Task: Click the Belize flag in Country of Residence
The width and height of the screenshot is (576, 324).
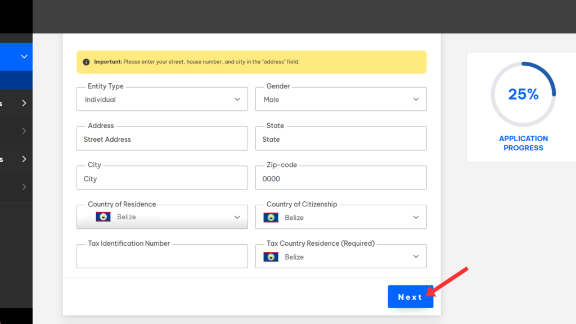Action: click(103, 217)
